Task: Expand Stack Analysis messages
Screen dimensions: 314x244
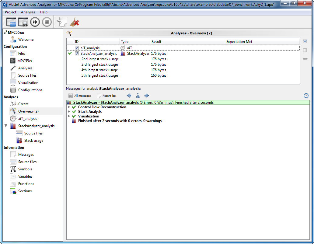Action: click(x=69, y=112)
